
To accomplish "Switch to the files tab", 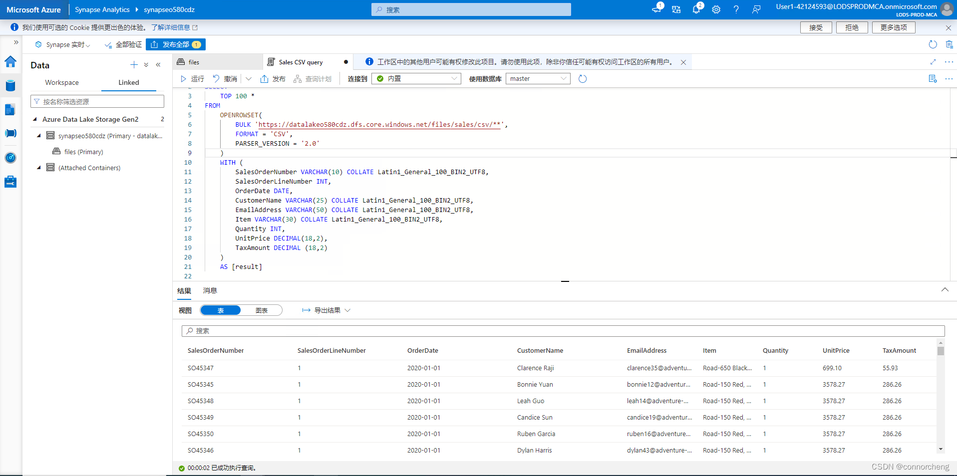I will click(218, 62).
